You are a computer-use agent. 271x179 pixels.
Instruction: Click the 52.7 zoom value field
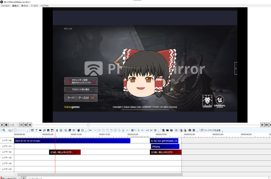(10, 130)
